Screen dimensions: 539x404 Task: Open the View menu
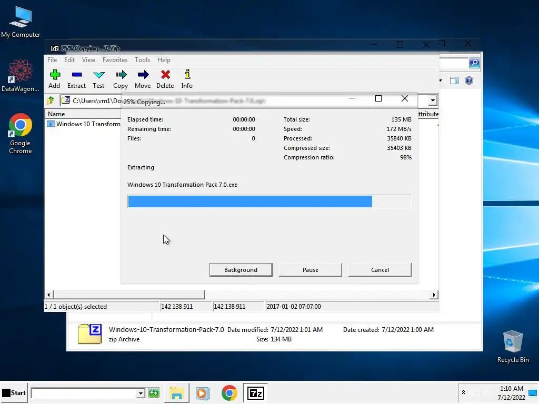[x=88, y=60]
